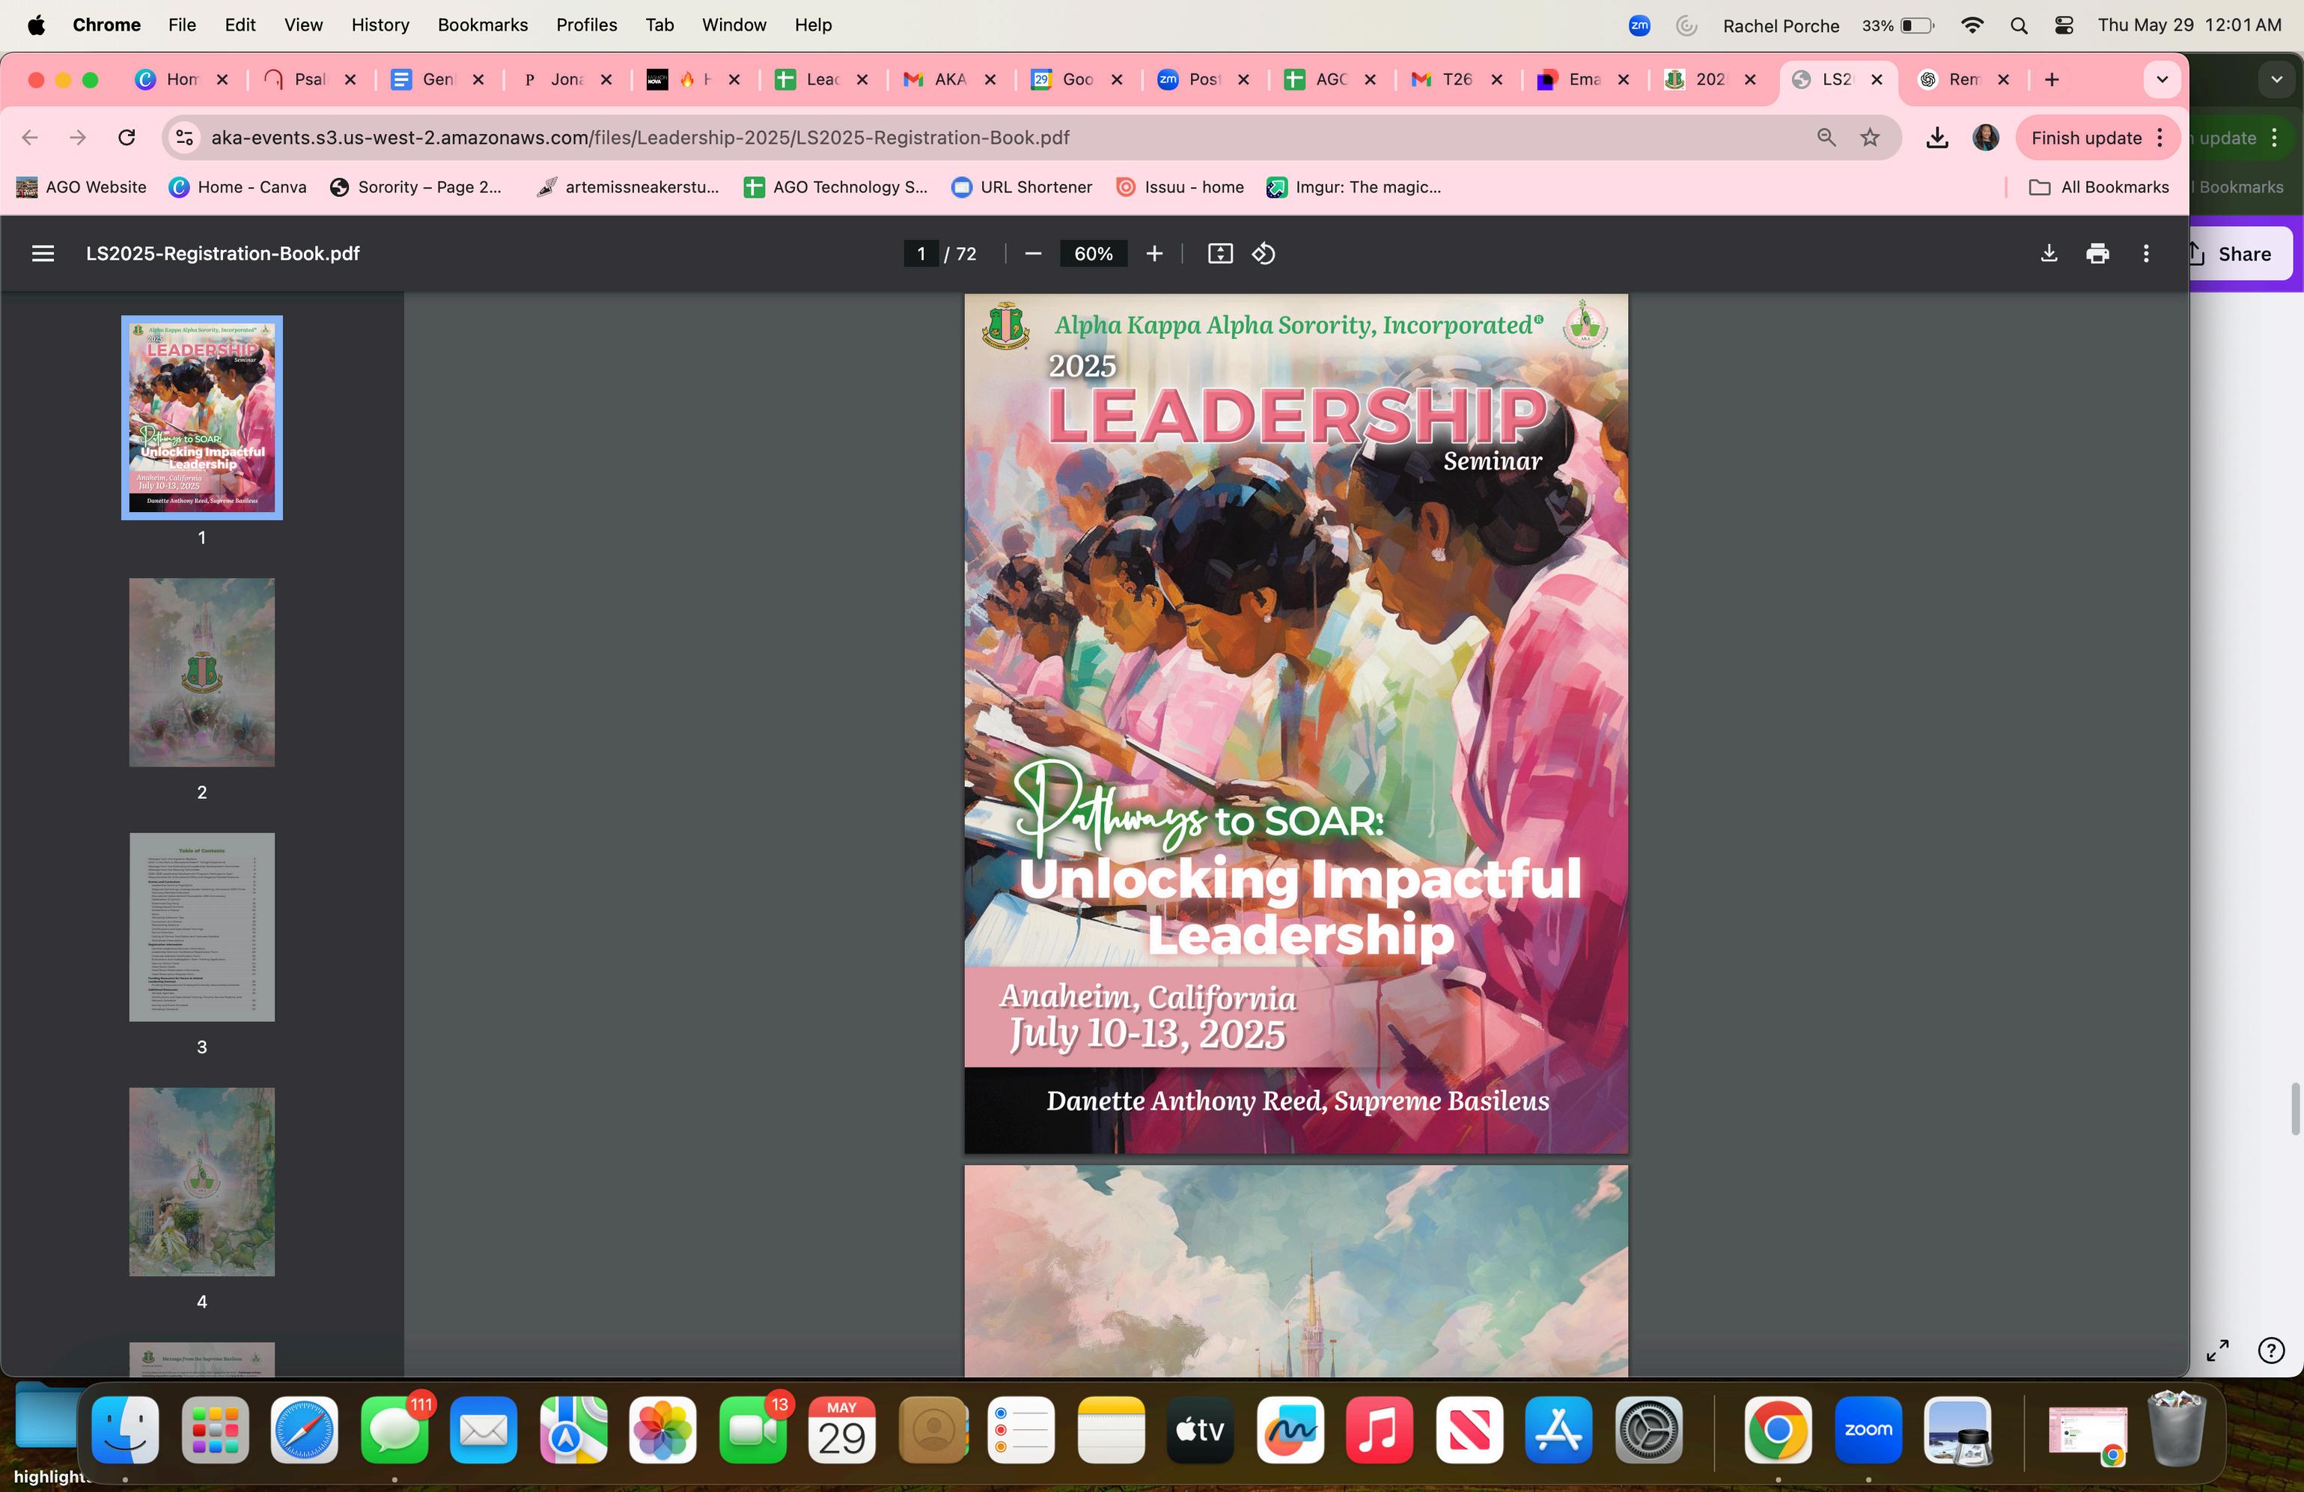Select page 3 thumbnail in sidebar

coord(201,927)
